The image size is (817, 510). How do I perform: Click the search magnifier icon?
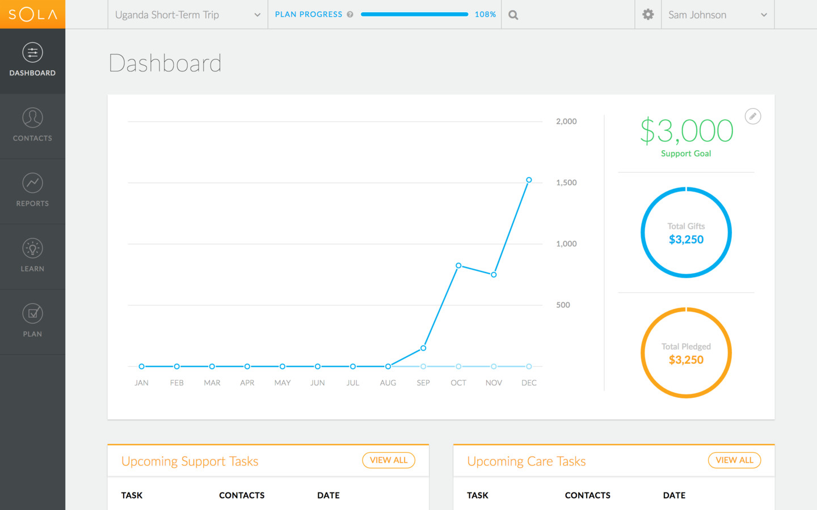[x=512, y=15]
